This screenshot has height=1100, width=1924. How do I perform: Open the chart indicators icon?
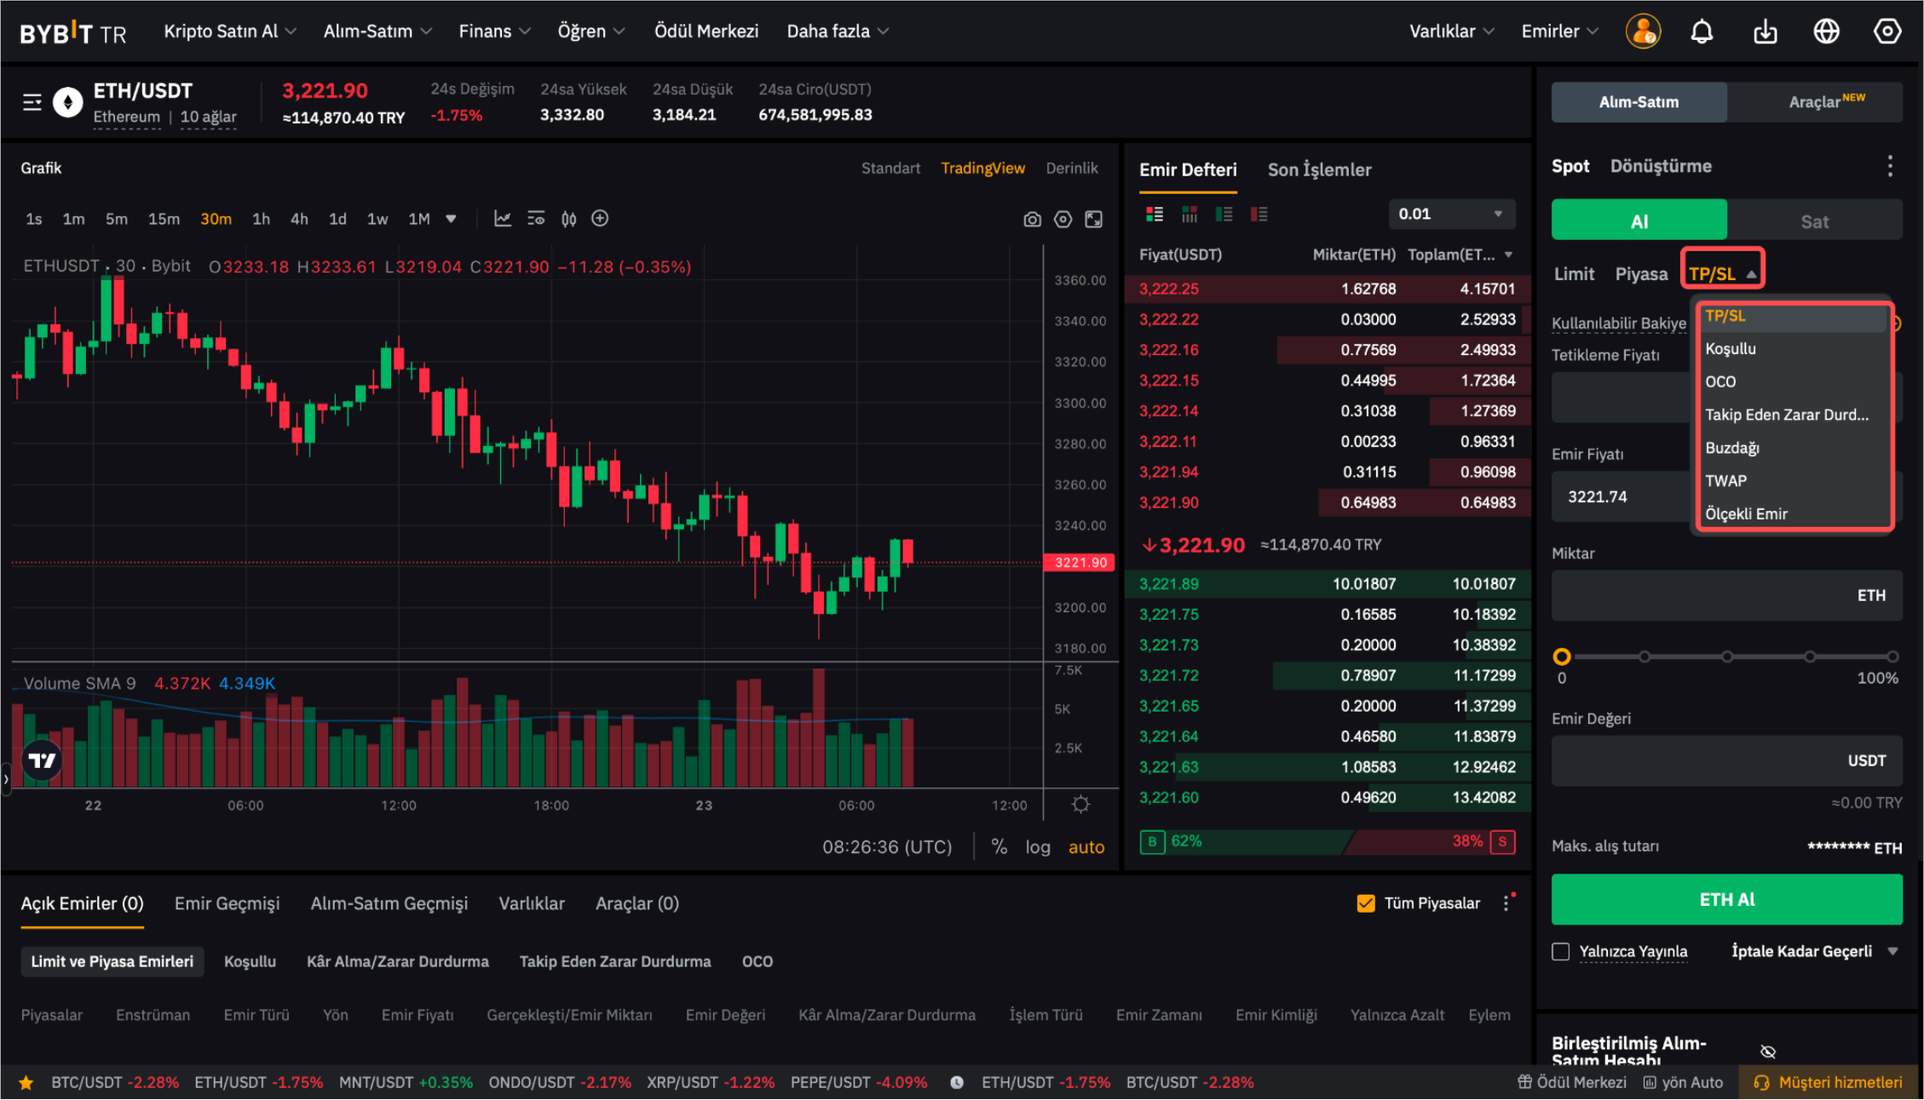pos(503,219)
